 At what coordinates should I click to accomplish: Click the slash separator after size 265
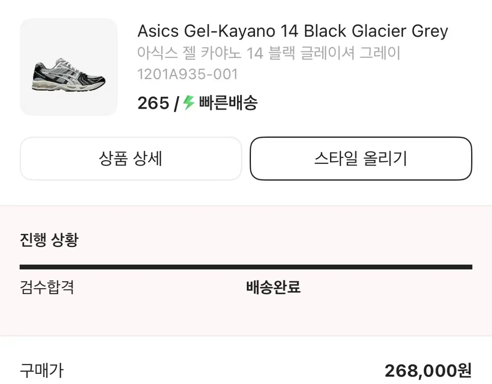176,104
